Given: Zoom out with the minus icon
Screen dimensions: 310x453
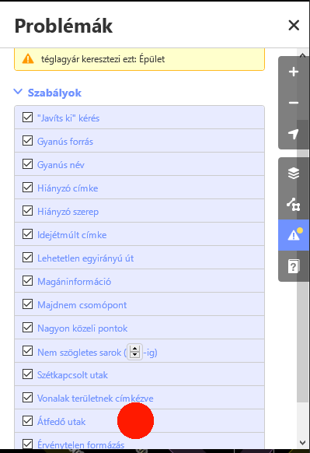Looking at the screenshot, I should (x=294, y=103).
